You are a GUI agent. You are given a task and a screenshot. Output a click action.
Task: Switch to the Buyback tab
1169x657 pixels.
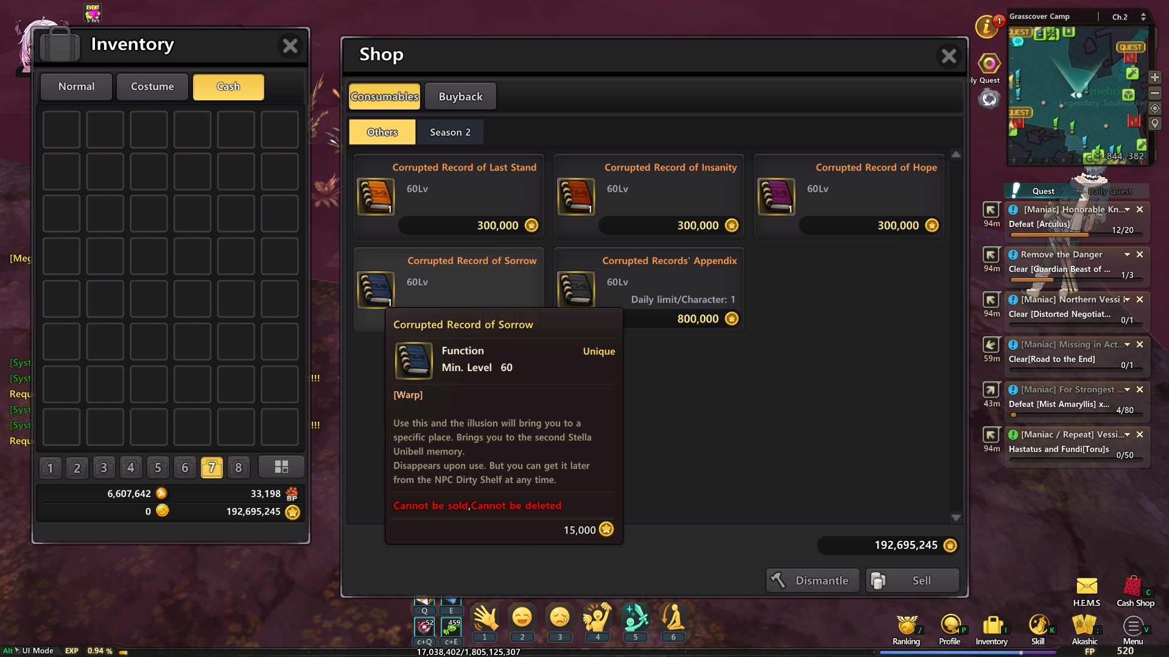pyautogui.click(x=460, y=97)
